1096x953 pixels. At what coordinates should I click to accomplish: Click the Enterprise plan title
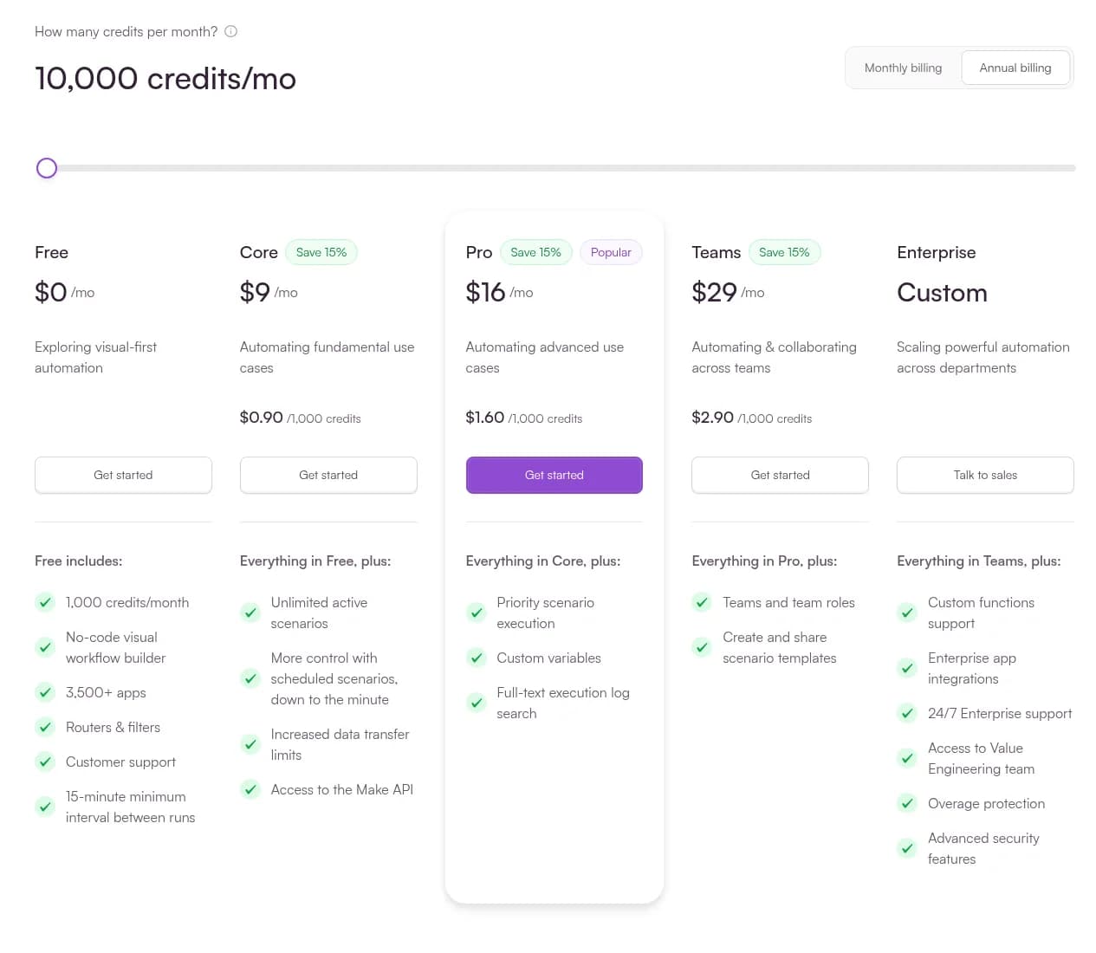pos(937,252)
